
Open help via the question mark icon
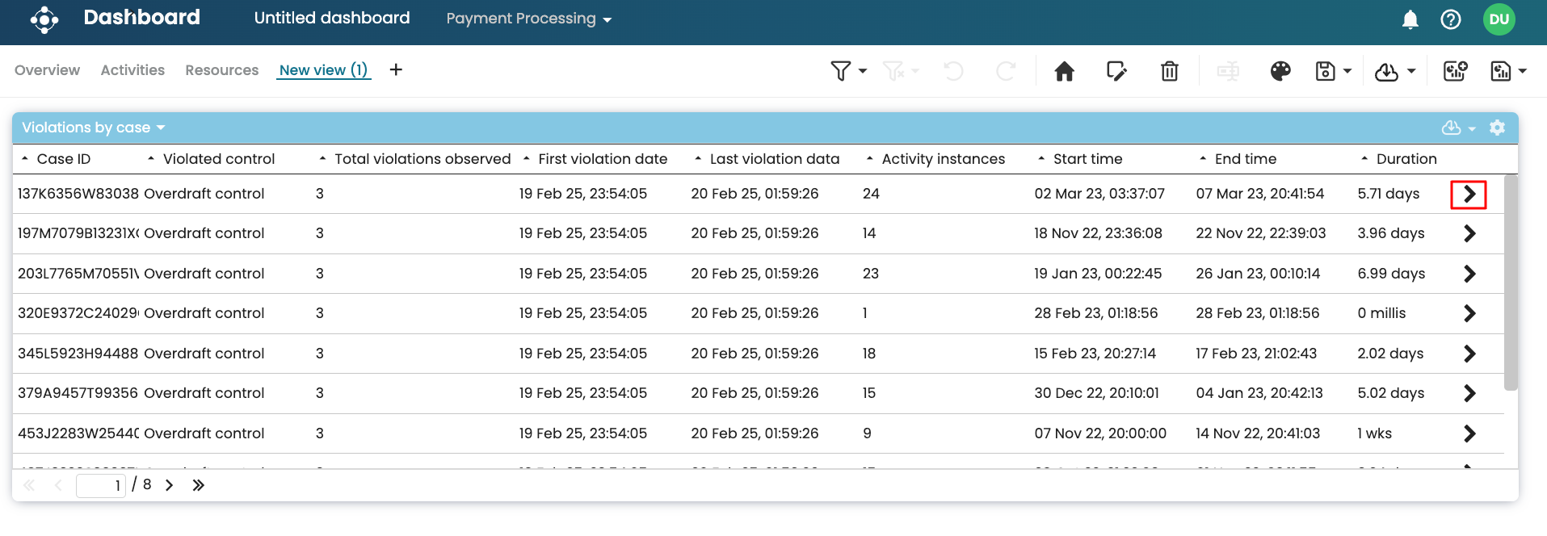point(1451,19)
